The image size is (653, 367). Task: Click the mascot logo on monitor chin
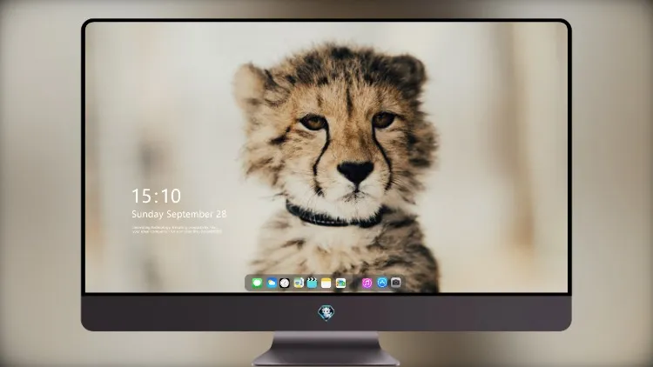click(326, 313)
